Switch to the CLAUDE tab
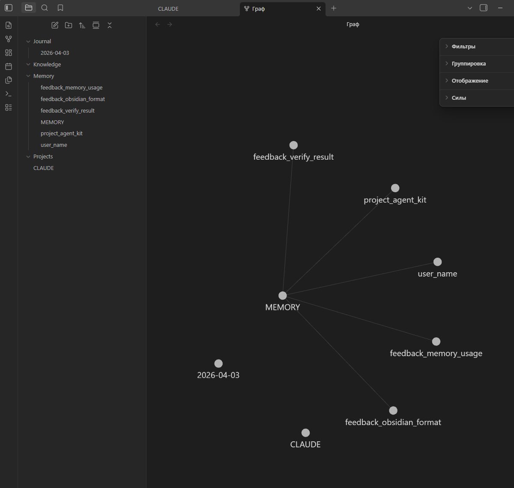Viewport: 514px width, 488px height. coord(168,9)
